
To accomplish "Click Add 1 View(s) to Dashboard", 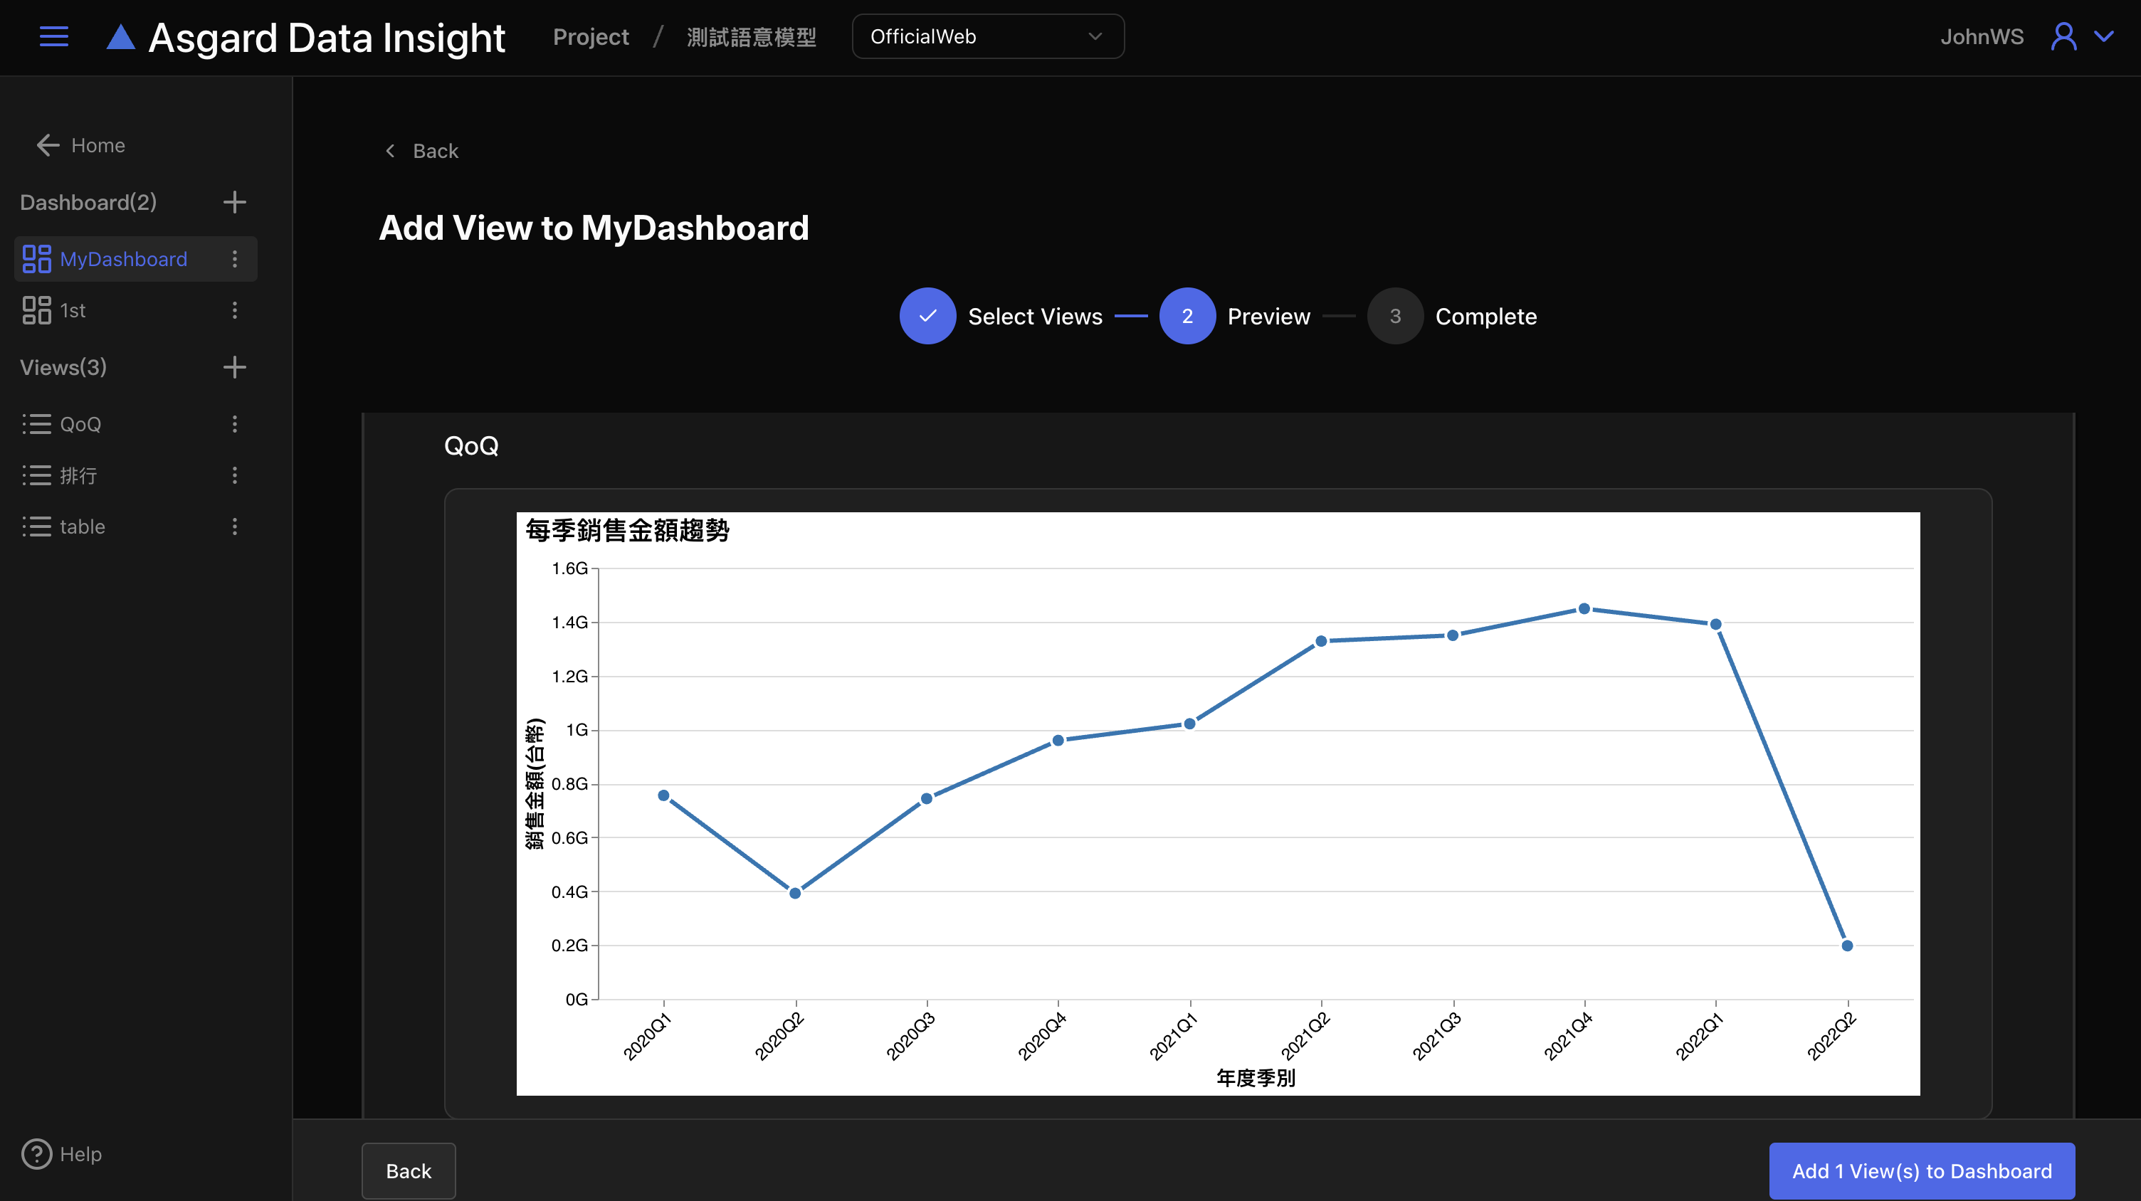I will (1921, 1171).
